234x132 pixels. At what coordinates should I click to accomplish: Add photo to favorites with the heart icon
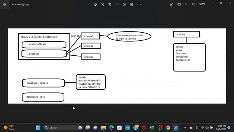click(117, 4)
